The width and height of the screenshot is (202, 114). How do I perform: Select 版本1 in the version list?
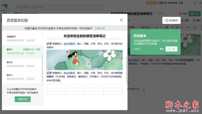pos(23,77)
